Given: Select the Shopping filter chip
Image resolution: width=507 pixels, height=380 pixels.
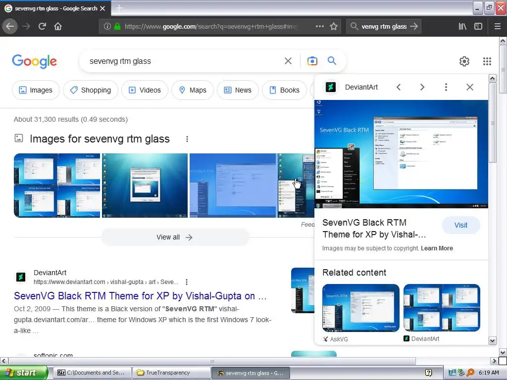Looking at the screenshot, I should tap(91, 90).
